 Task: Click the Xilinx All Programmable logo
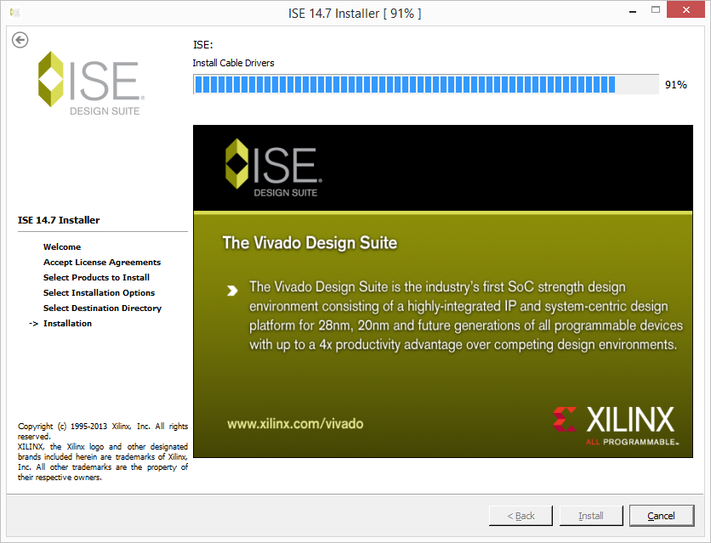pyautogui.click(x=616, y=426)
